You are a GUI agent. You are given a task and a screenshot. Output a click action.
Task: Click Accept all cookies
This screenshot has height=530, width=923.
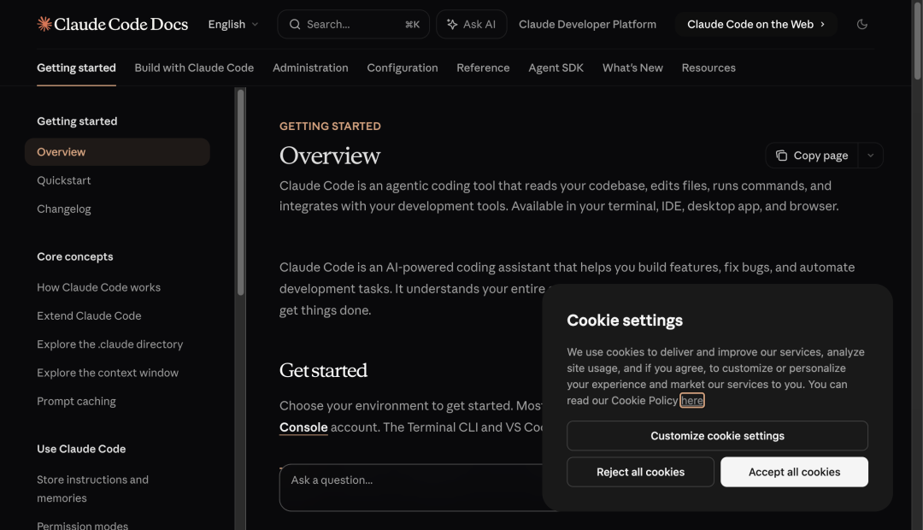[x=794, y=472]
